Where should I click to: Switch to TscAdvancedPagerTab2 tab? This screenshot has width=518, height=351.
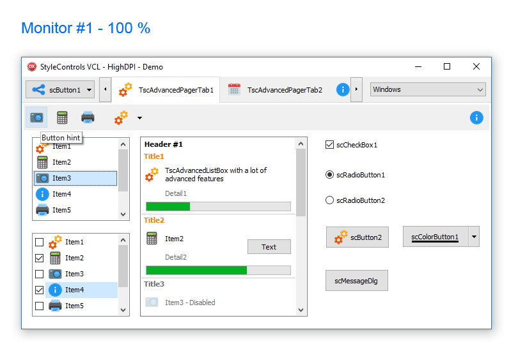278,89
